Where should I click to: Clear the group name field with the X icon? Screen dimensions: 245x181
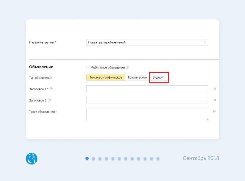[205, 42]
